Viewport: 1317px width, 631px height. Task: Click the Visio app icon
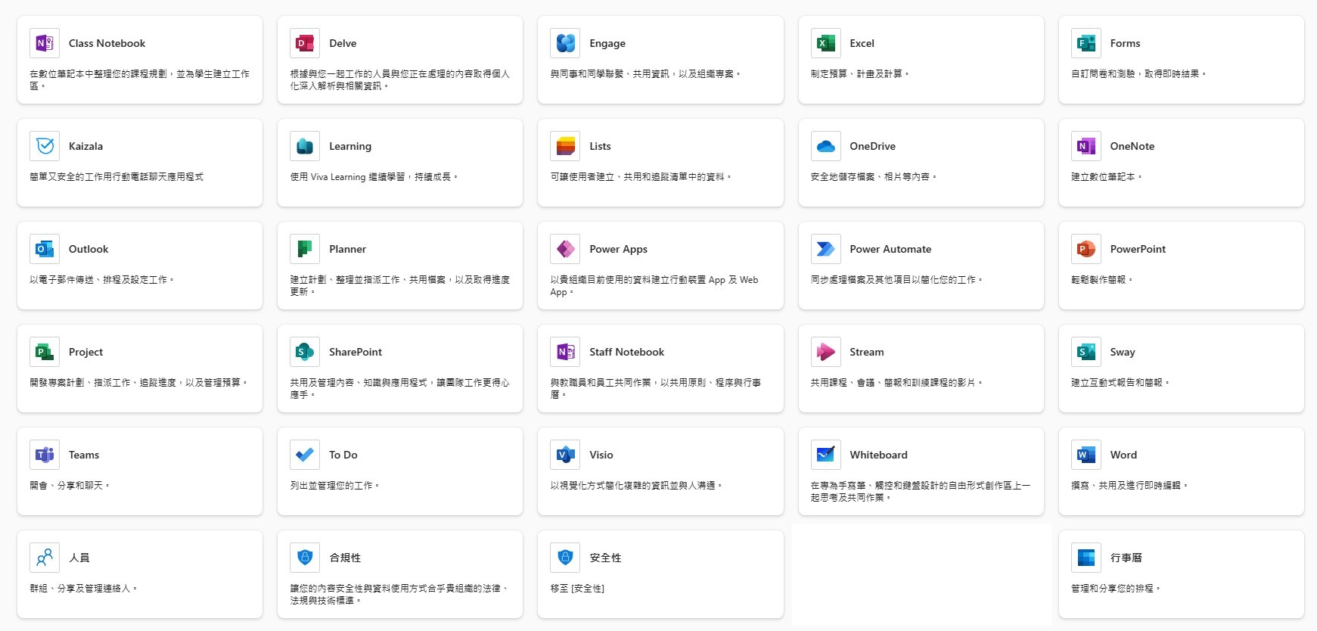(565, 455)
